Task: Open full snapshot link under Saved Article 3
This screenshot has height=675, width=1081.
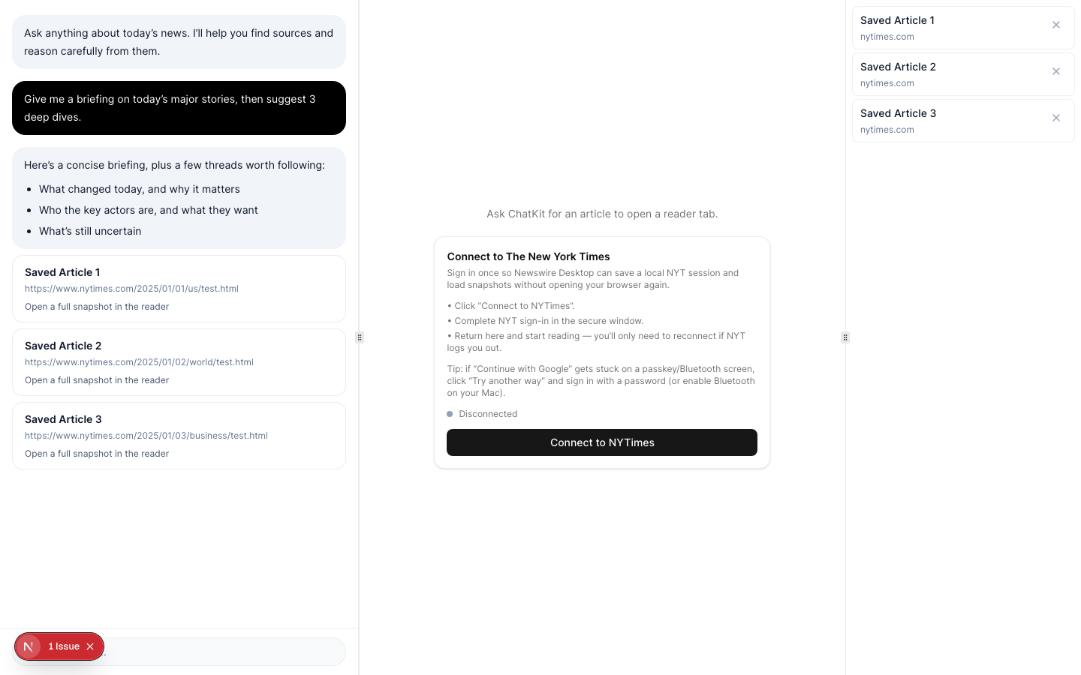Action: pos(97,454)
